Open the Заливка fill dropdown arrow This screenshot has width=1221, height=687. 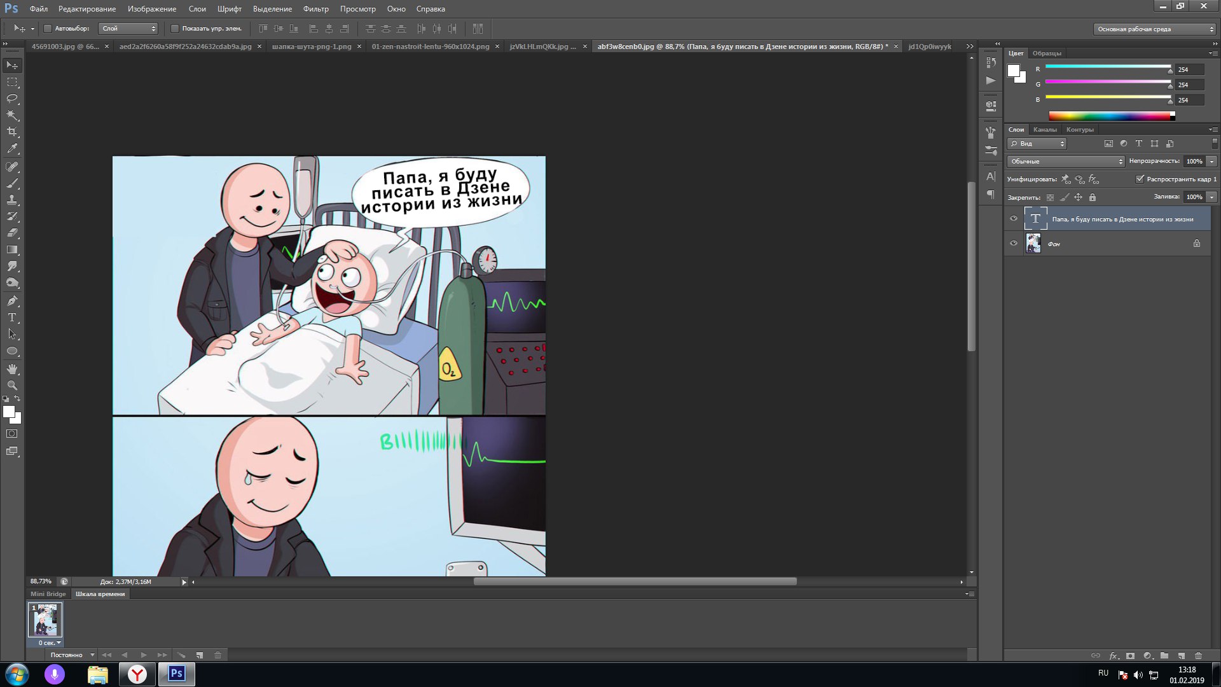(1212, 197)
